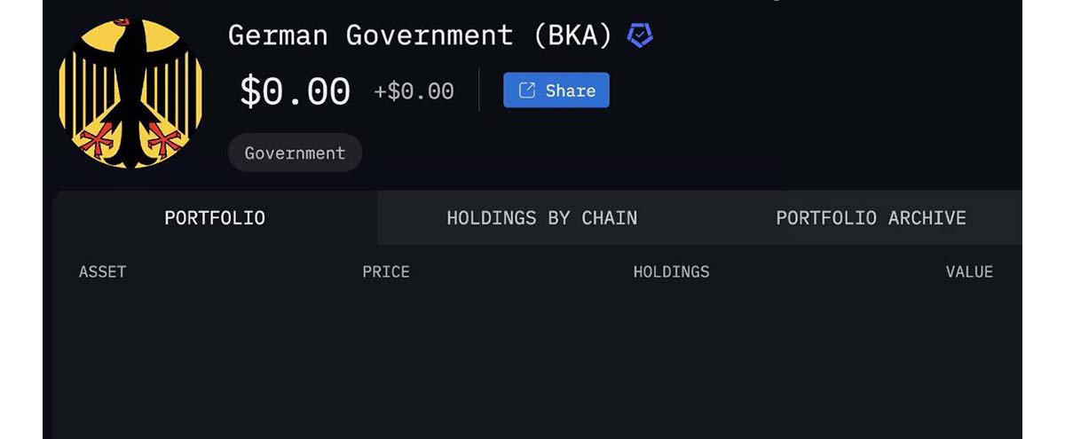The image size is (1065, 439).
Task: Sort by the HOLDINGS column header
Action: (x=671, y=272)
